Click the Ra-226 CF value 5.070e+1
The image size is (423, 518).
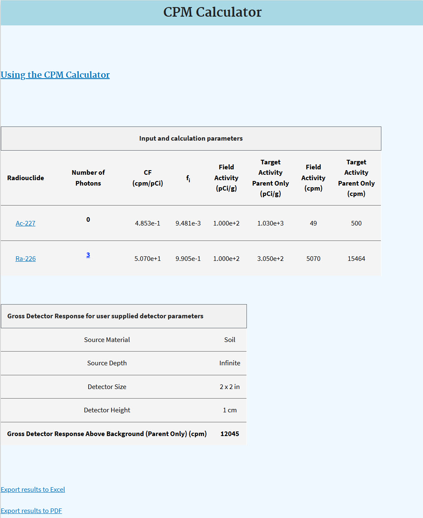[x=147, y=259]
